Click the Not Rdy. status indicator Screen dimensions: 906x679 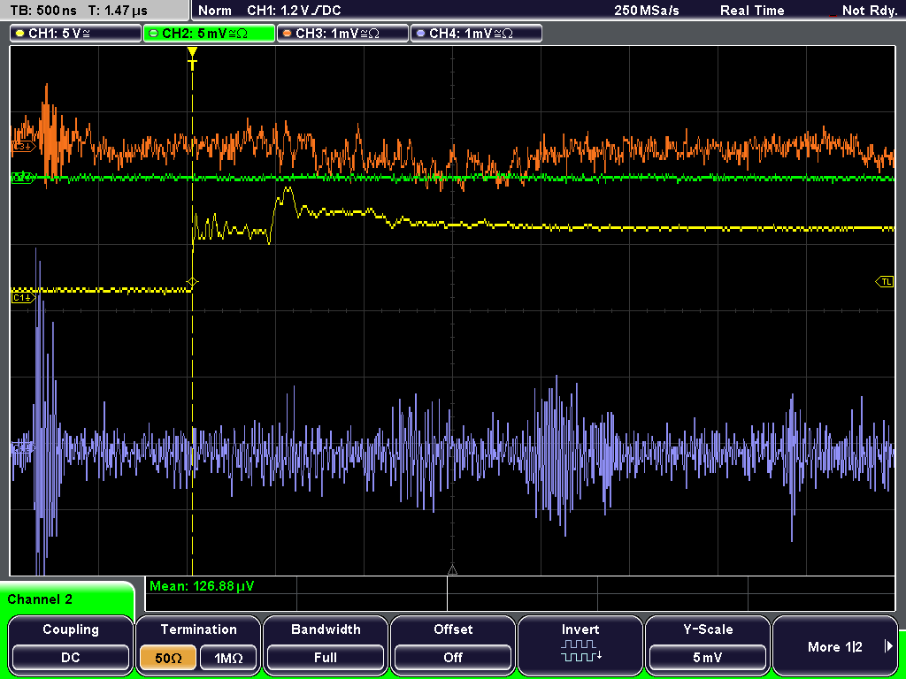[x=869, y=11]
